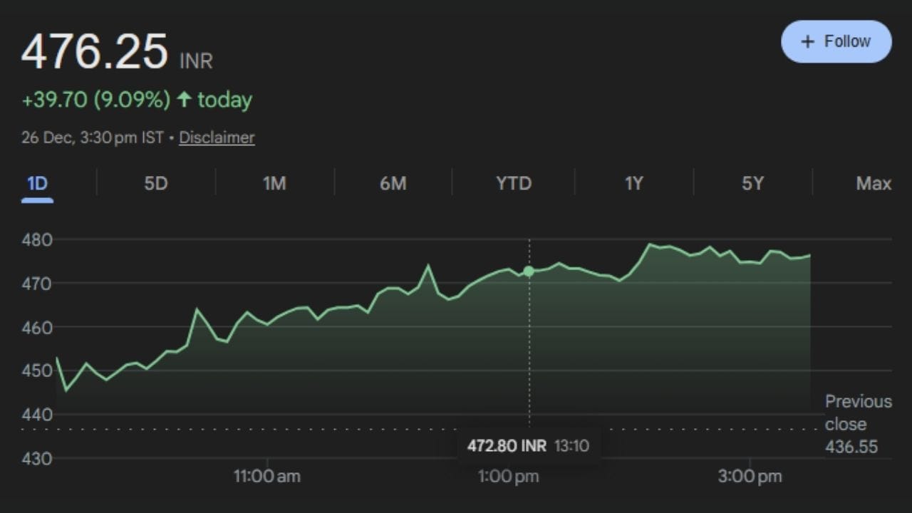Click the Previous close 436.55 label
The width and height of the screenshot is (912, 513).
pos(857,424)
